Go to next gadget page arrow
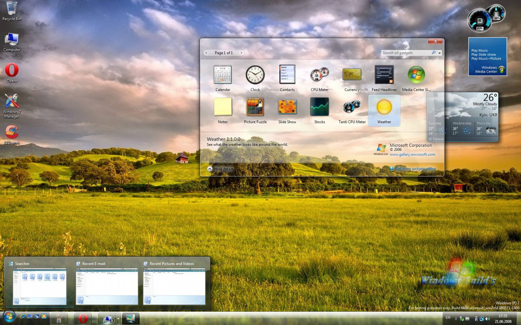The height and width of the screenshot is (325, 521). (x=241, y=53)
